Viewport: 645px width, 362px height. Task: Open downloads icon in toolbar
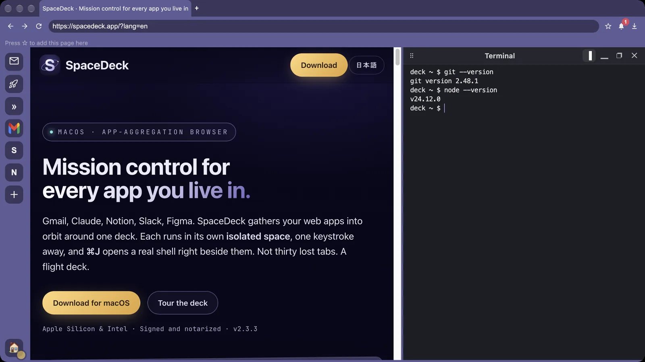[x=635, y=26]
